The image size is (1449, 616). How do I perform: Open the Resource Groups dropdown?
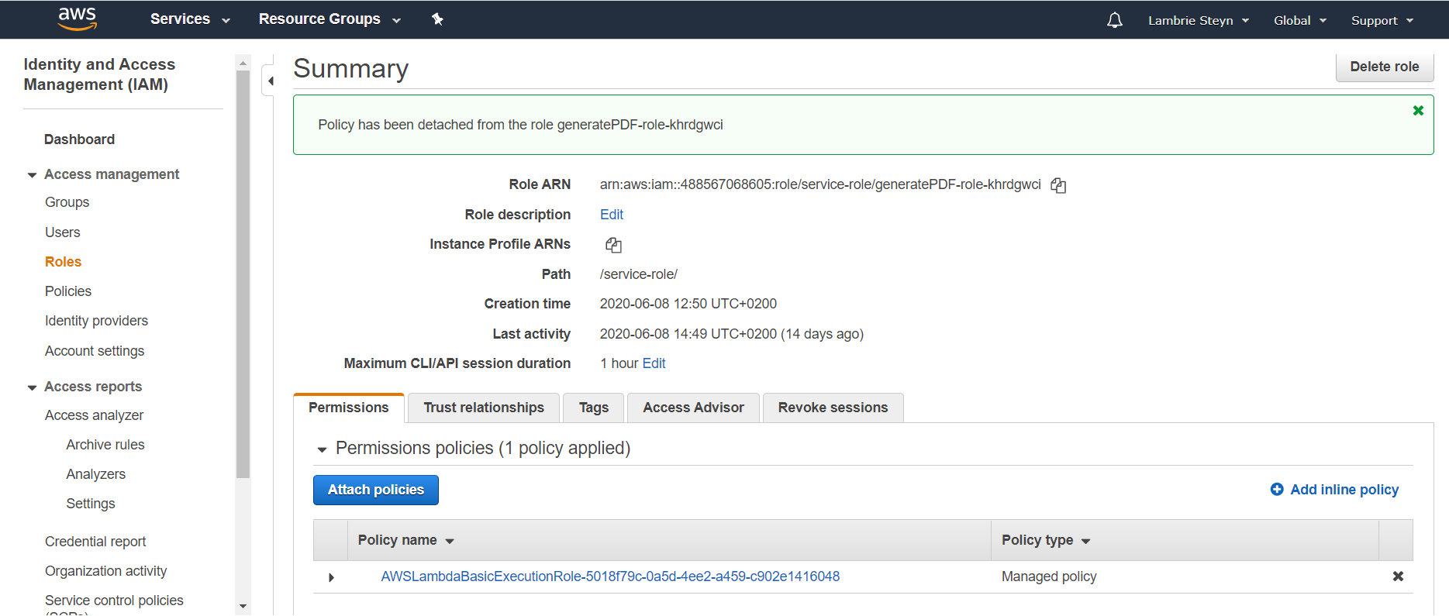point(329,19)
